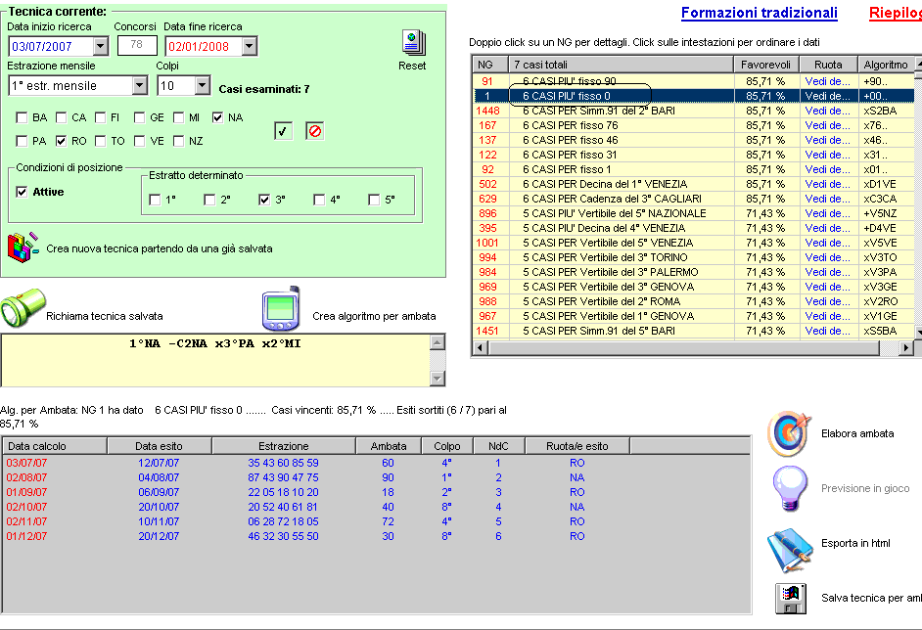This screenshot has height=630, width=922.
Task: Click the handheld device icon for ambata algorithm
Action: [x=281, y=309]
